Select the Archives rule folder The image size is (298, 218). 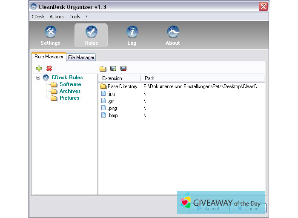point(70,91)
